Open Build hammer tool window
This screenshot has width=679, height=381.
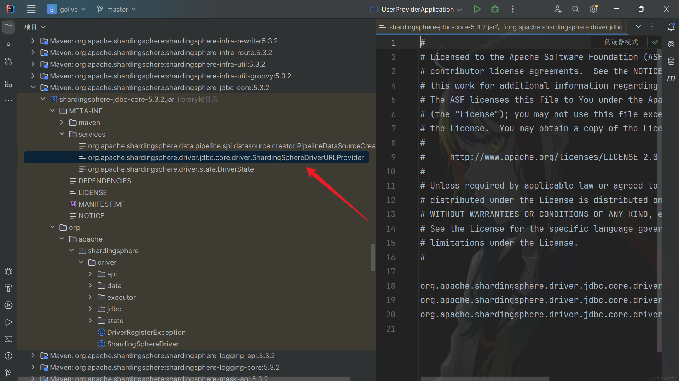(x=8, y=288)
